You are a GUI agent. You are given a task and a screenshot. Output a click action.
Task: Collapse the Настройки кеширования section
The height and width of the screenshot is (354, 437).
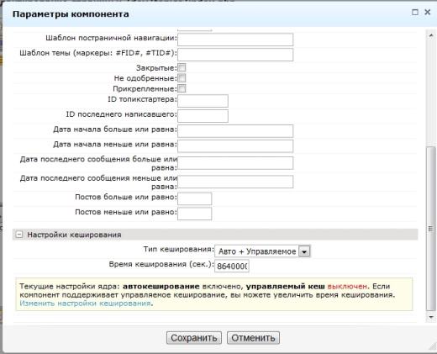coord(19,235)
